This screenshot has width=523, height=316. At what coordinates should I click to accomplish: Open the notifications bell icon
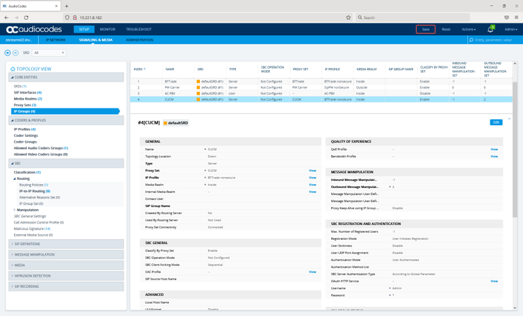pos(490,29)
